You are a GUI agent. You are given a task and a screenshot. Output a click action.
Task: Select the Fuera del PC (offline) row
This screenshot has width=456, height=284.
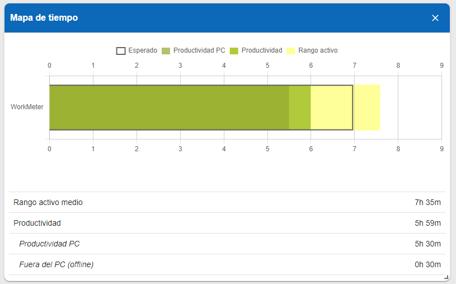[56, 264]
